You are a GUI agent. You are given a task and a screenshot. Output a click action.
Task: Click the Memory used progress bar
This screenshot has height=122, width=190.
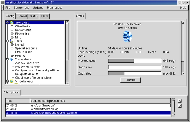pos(135,61)
